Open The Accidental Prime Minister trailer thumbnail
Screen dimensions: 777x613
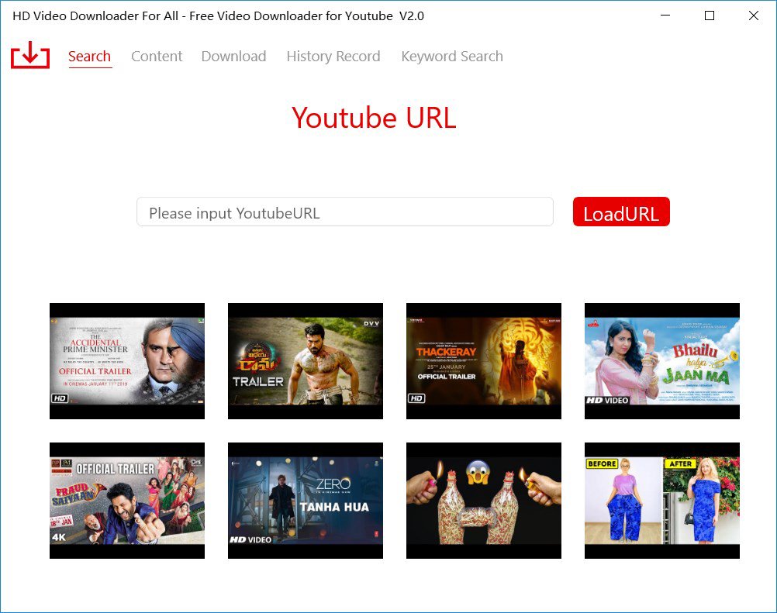click(126, 360)
